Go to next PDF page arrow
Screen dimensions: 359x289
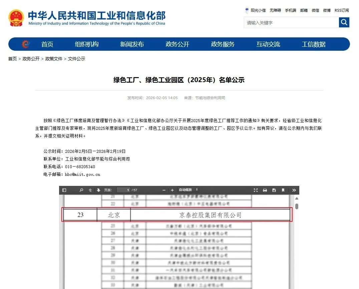(98, 190)
